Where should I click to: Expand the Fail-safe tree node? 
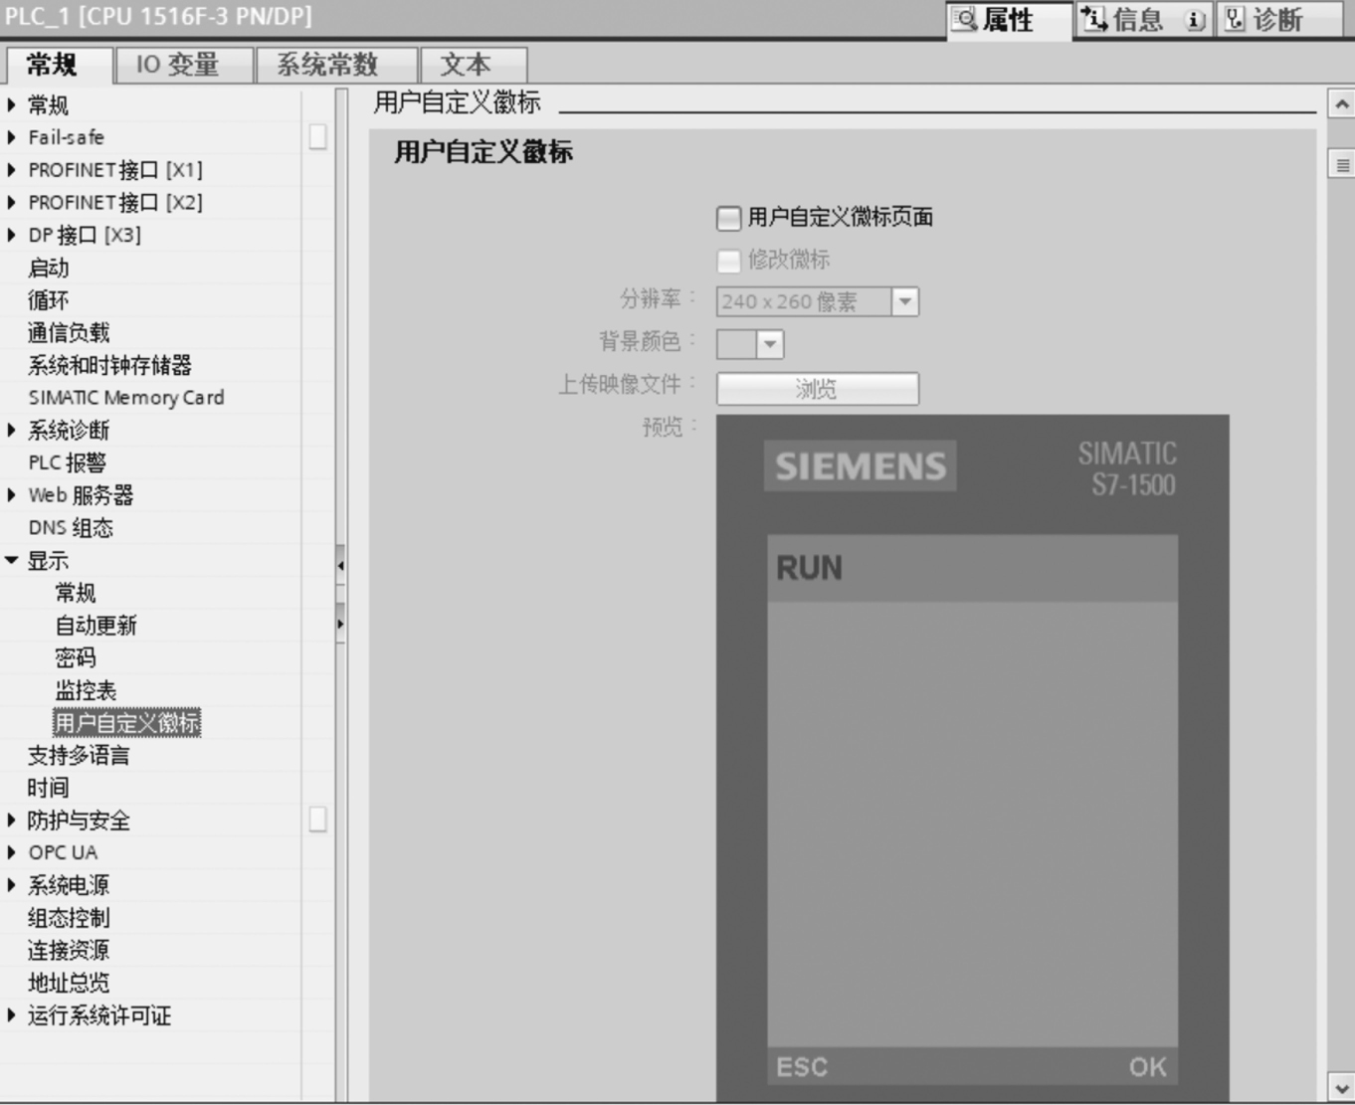pos(11,137)
